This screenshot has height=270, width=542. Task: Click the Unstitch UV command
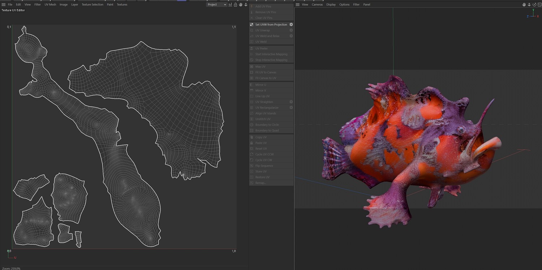tap(271, 119)
